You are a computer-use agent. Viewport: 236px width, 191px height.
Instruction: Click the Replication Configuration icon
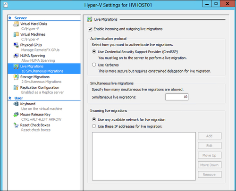click(16, 87)
